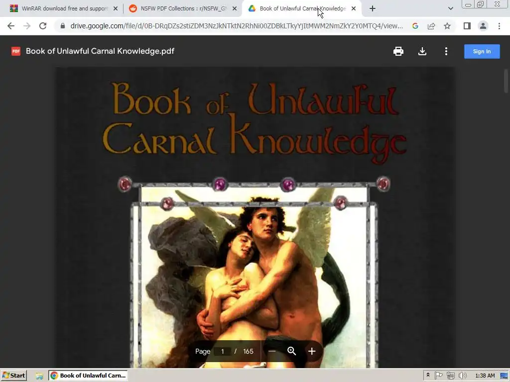Reset zoom with magnifier icon
This screenshot has width=510, height=382.
[x=291, y=351]
